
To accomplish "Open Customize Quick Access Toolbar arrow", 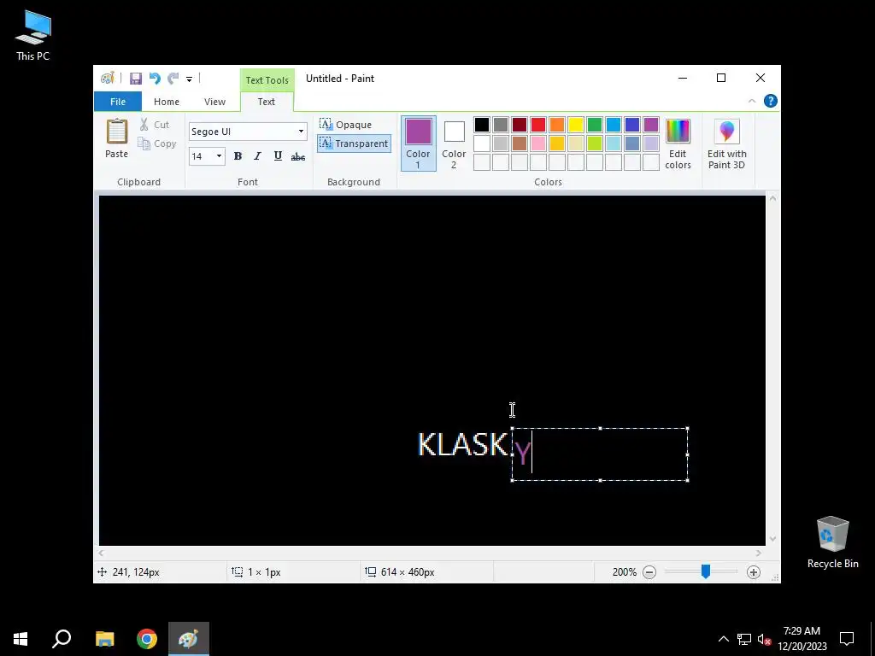I will 189,79.
